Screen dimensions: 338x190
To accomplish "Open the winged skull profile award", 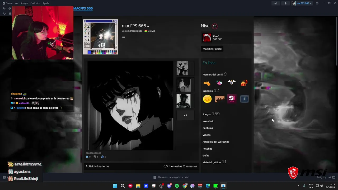I will [232, 83].
